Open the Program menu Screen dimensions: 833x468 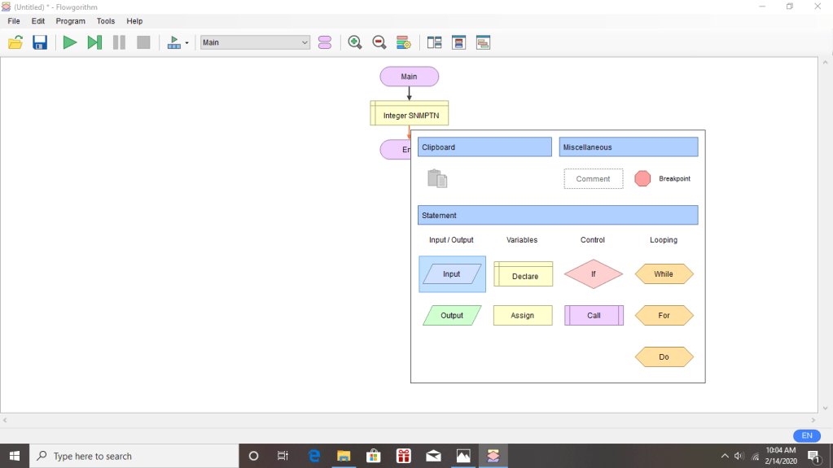point(70,21)
